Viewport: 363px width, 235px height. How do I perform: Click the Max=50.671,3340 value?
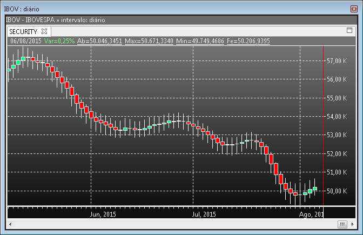point(149,41)
